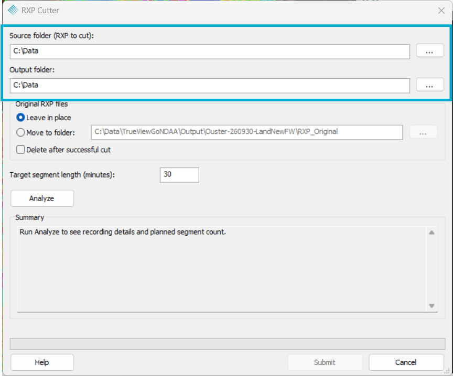Click the RXP Cutter app icon in title bar

(13, 10)
